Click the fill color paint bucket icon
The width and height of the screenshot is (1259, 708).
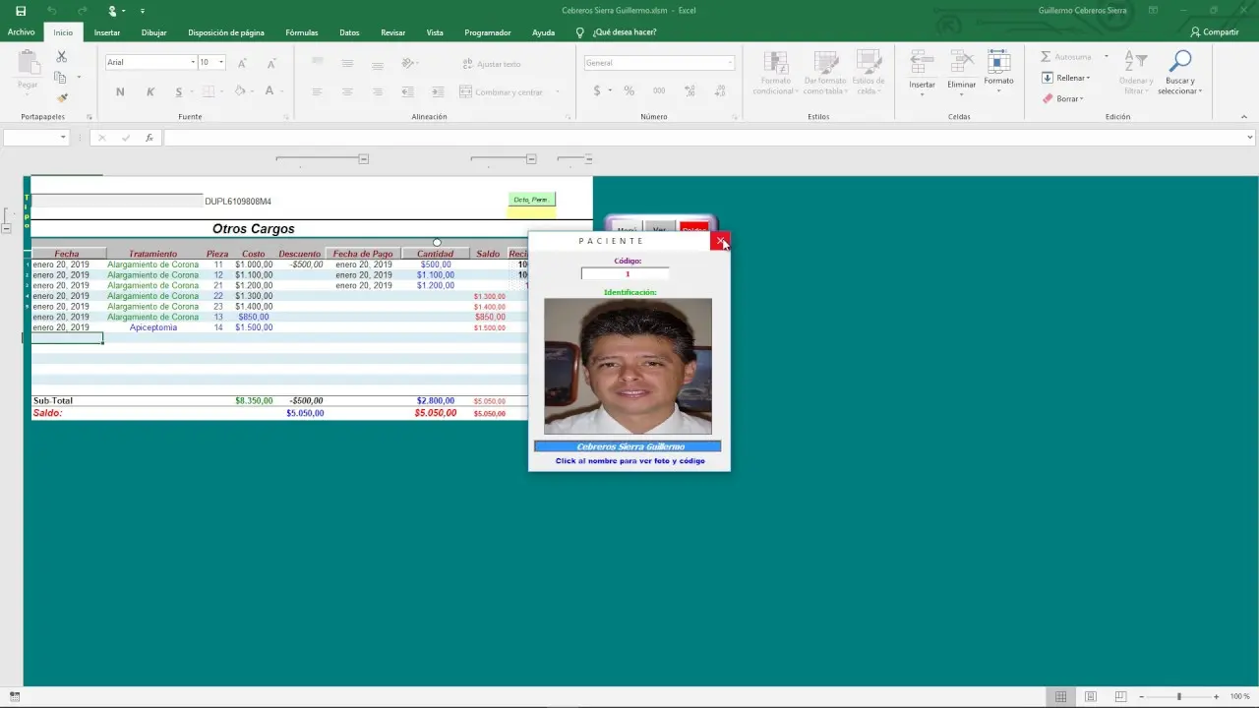coord(240,91)
